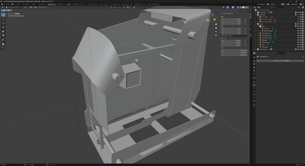
Task: Open the View Layer properties tab
Action: click(254, 67)
